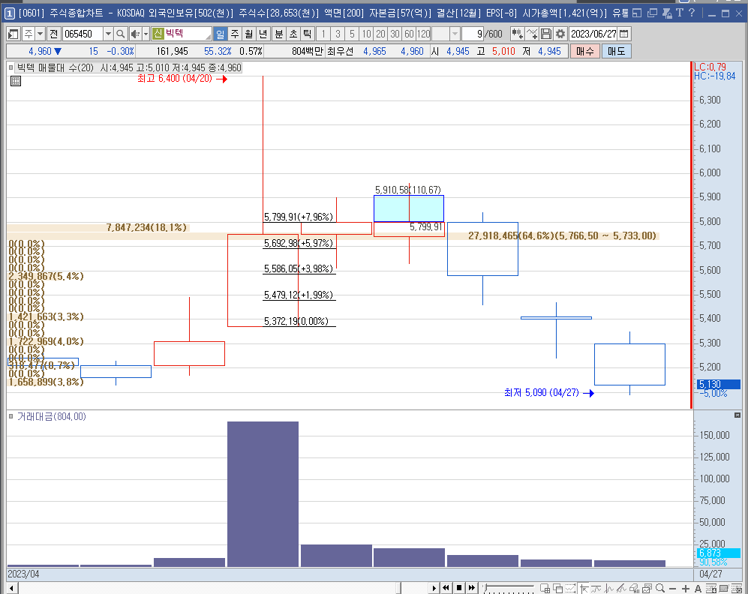Click the chart window grid icon at bottom
Screen dimensions: 748x594
(545, 589)
